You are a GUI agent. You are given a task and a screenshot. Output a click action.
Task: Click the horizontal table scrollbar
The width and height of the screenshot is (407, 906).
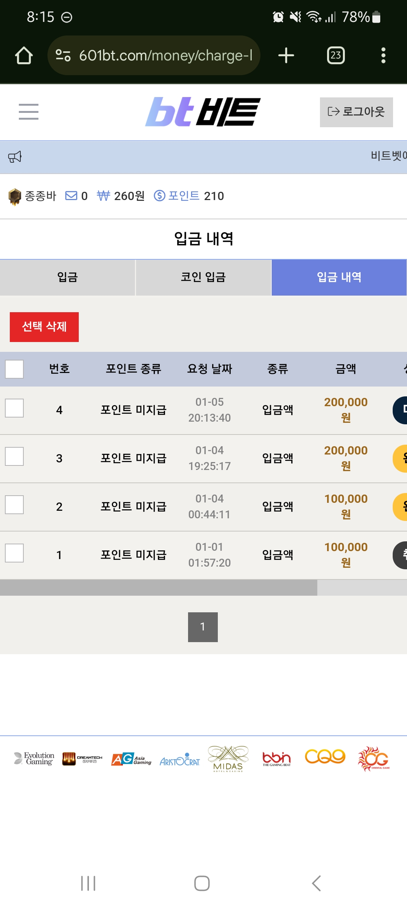pos(159,588)
